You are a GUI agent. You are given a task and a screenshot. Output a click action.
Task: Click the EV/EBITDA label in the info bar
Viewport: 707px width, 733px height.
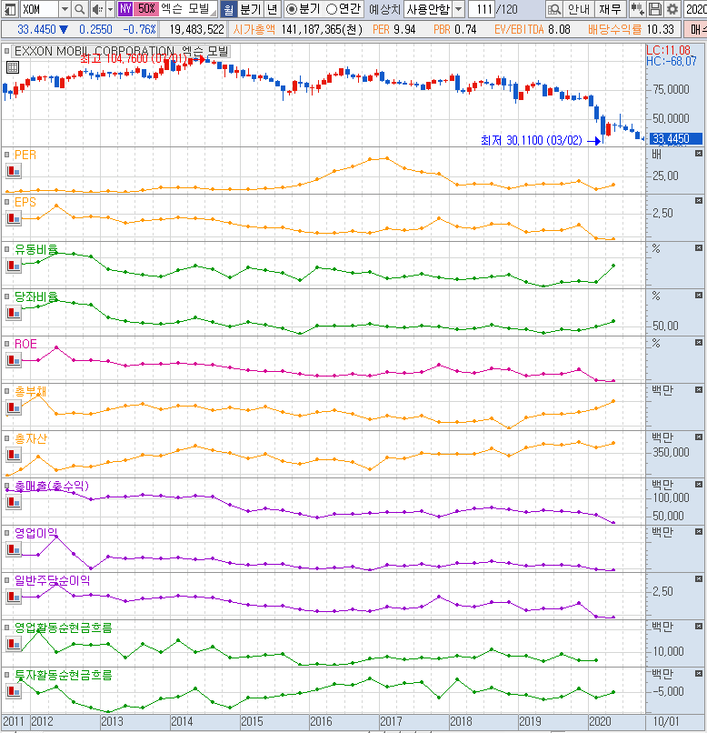[x=519, y=29]
